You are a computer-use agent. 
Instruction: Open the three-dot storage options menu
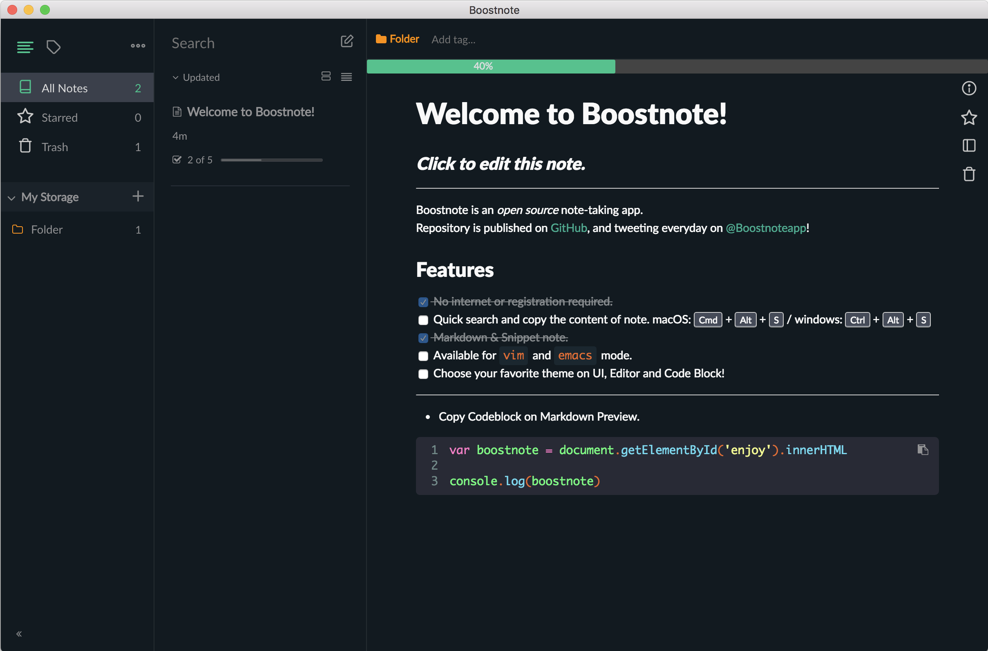point(137,45)
